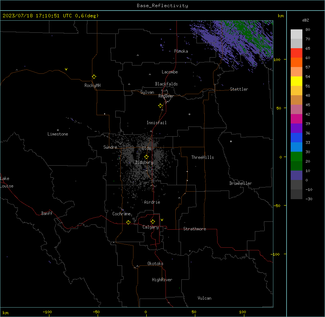Image resolution: width=325 pixels, height=317 pixels.
Task: Click the light gray 80 dBZ legend swatch
Action: (296, 34)
